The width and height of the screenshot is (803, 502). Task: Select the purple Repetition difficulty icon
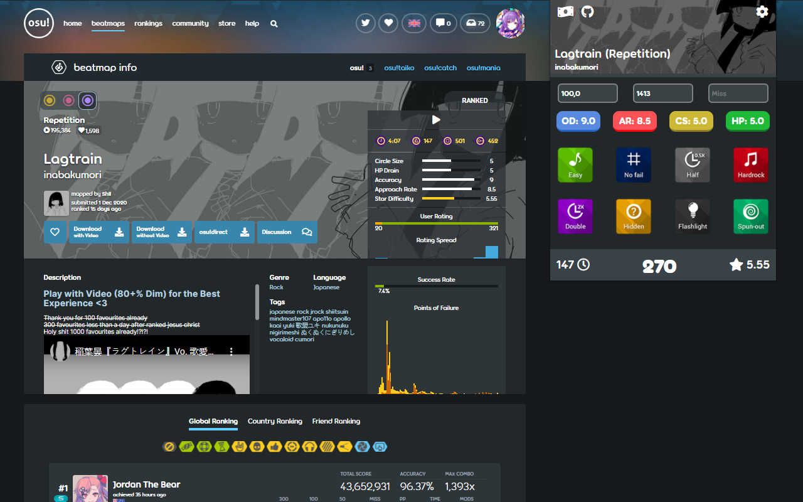click(x=88, y=100)
